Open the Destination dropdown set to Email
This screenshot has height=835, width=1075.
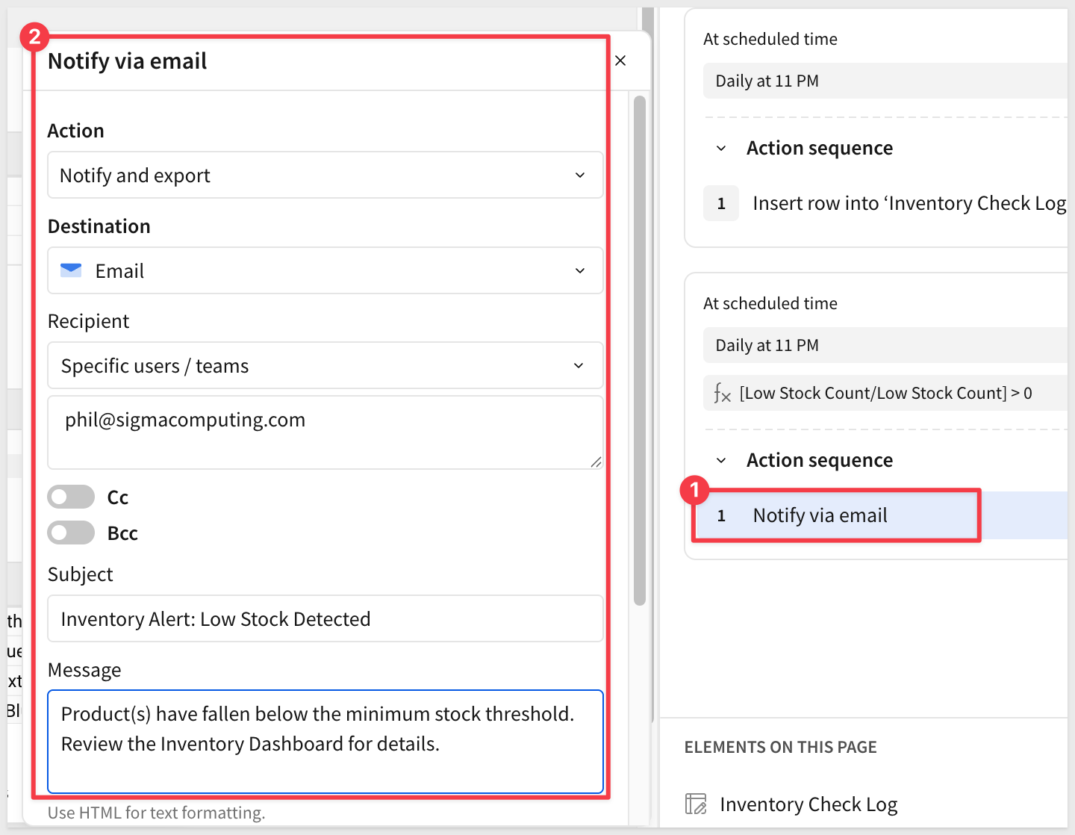(325, 270)
